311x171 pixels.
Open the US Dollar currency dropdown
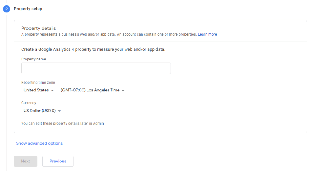(42, 111)
